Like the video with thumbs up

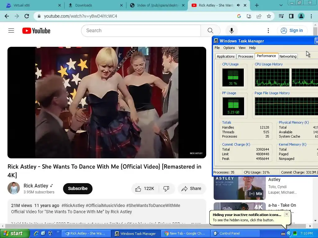145,189
